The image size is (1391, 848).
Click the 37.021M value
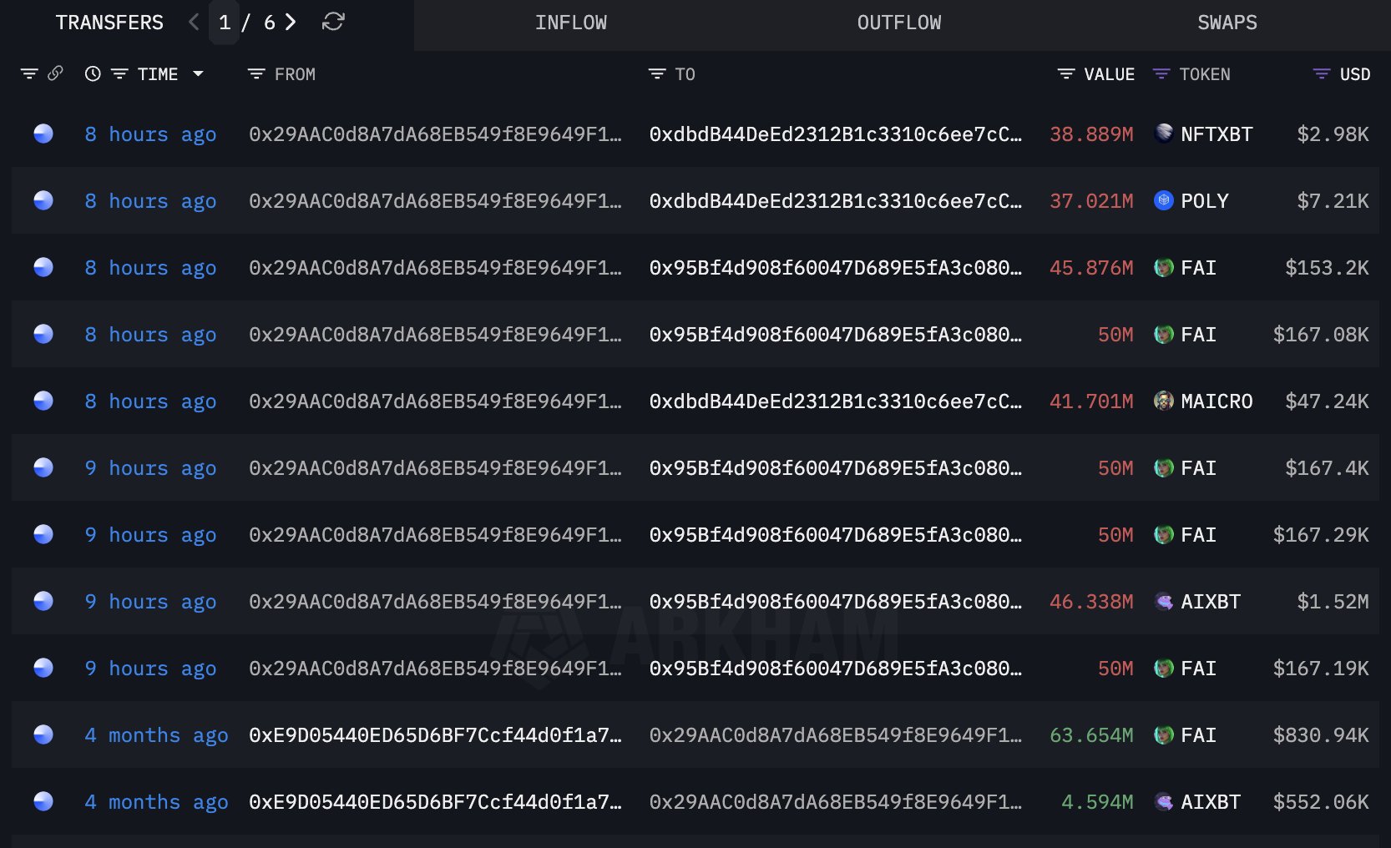tap(1091, 201)
